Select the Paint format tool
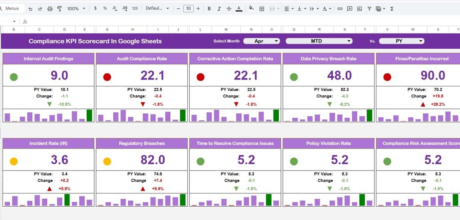Image resolution: width=460 pixels, height=220 pixels. coord(59,9)
